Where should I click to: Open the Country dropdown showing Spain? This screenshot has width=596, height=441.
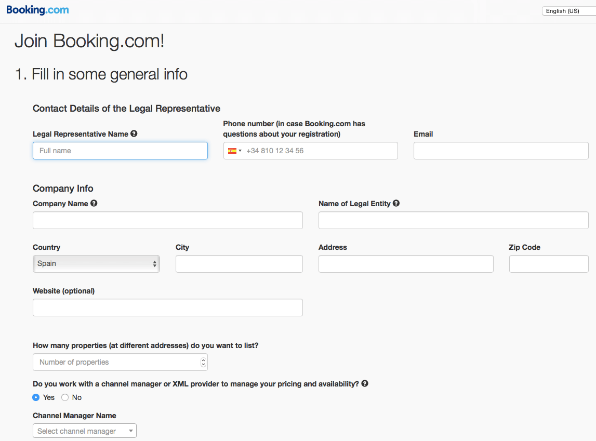96,263
